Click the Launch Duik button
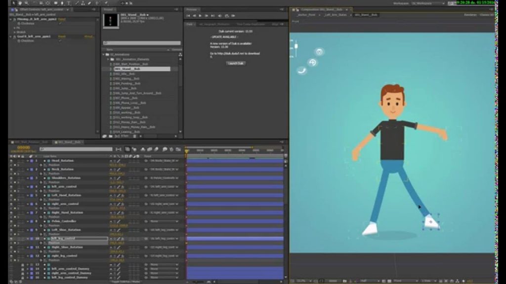Image resolution: width=506 pixels, height=284 pixels. pos(236,63)
